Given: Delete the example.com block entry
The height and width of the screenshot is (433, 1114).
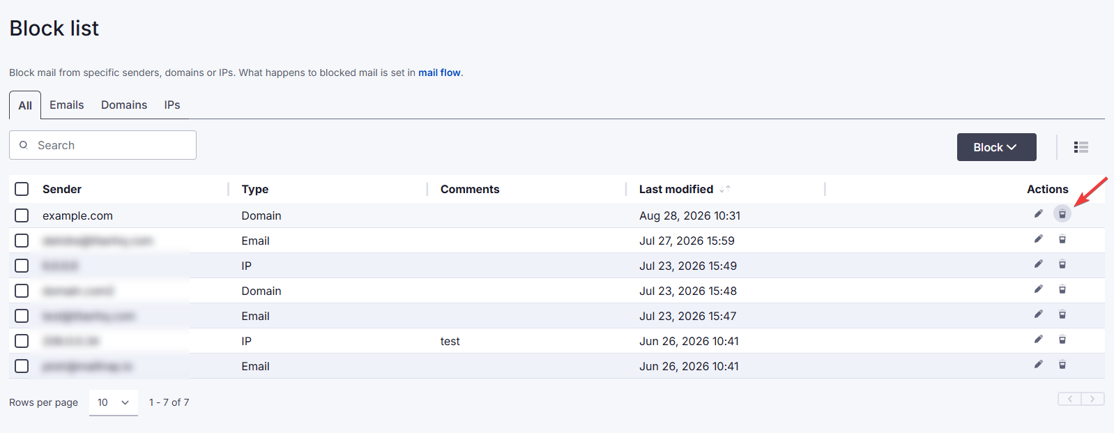Looking at the screenshot, I should [x=1062, y=214].
